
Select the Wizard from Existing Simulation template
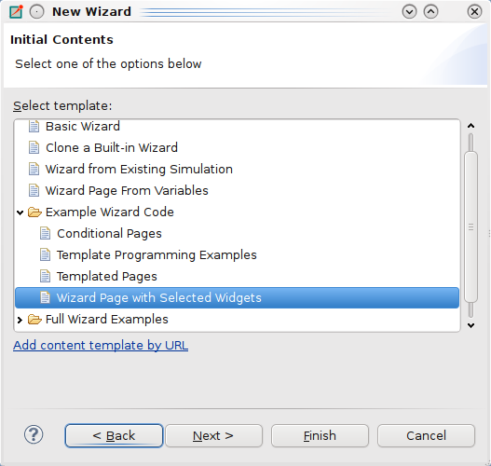tap(139, 169)
